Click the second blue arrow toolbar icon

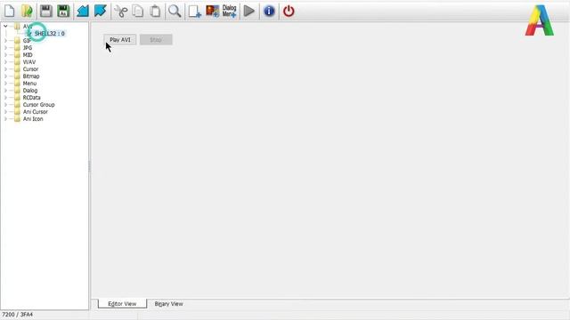[101, 11]
